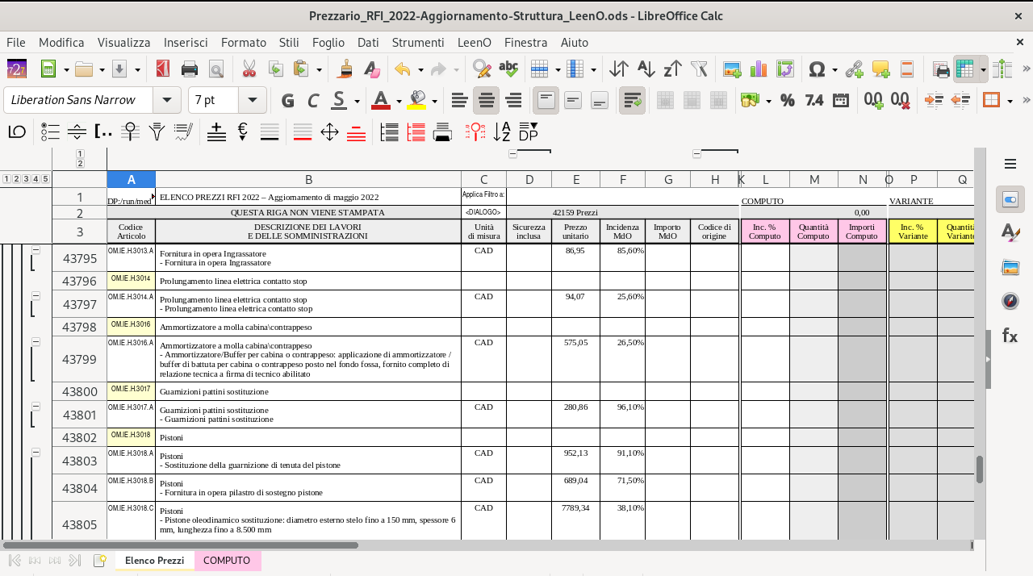The height and width of the screenshot is (576, 1033).
Task: Switch to the COMPUTO sheet tab
Action: [227, 561]
